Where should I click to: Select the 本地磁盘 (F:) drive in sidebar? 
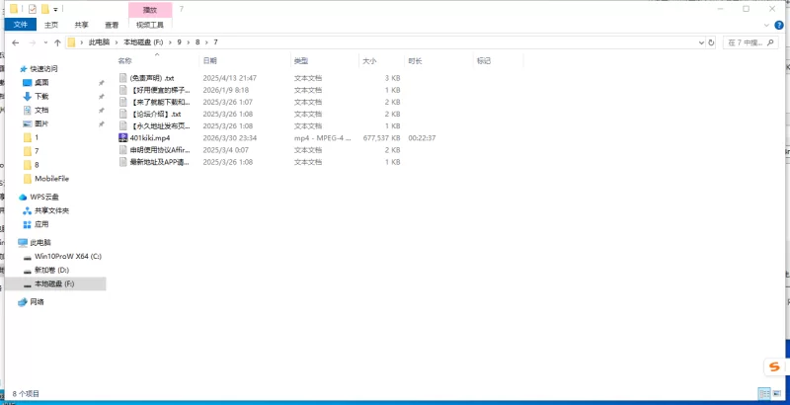click(x=54, y=284)
